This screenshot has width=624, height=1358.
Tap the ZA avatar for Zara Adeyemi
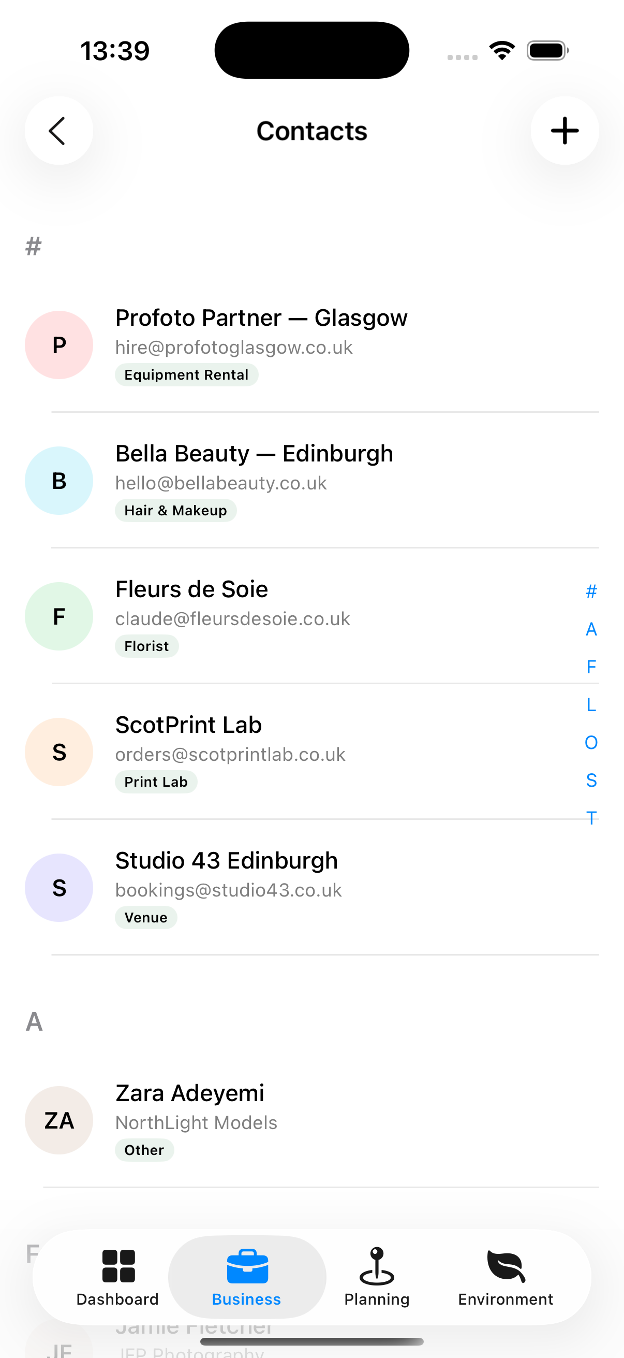pos(59,1120)
